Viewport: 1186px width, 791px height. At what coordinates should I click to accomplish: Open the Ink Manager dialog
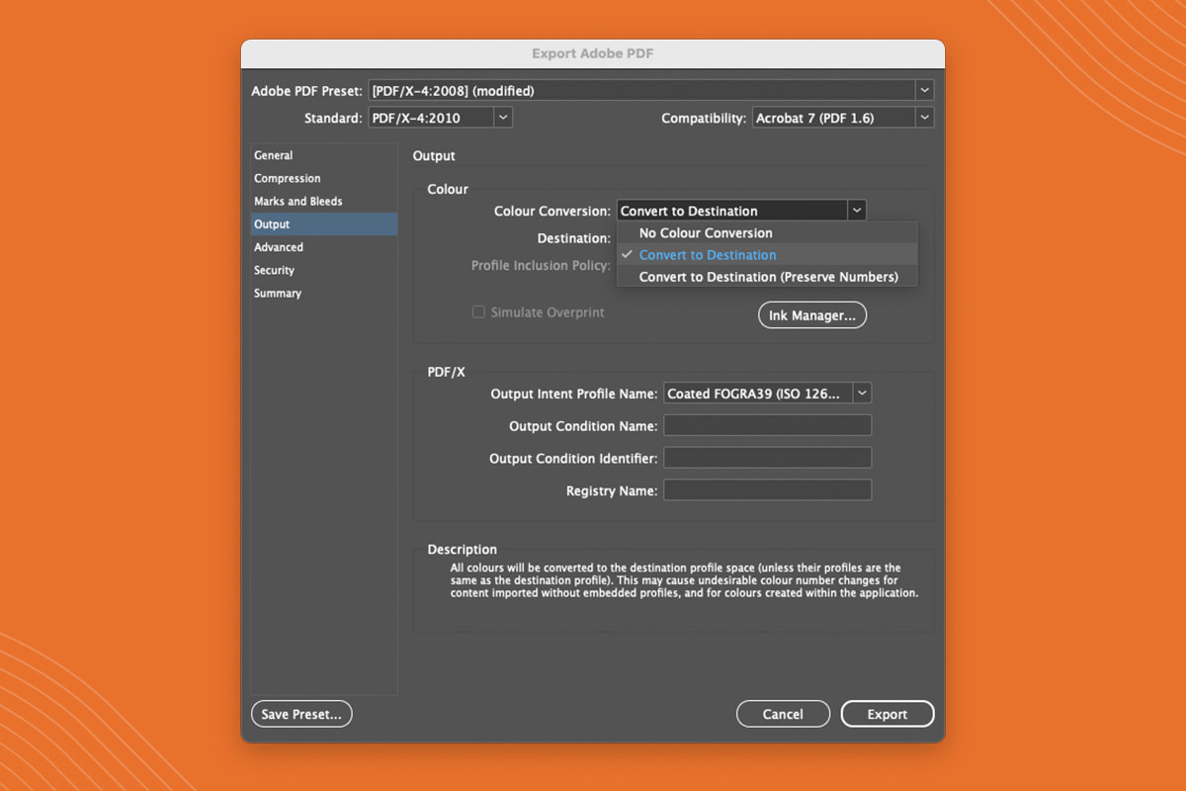[x=812, y=315]
